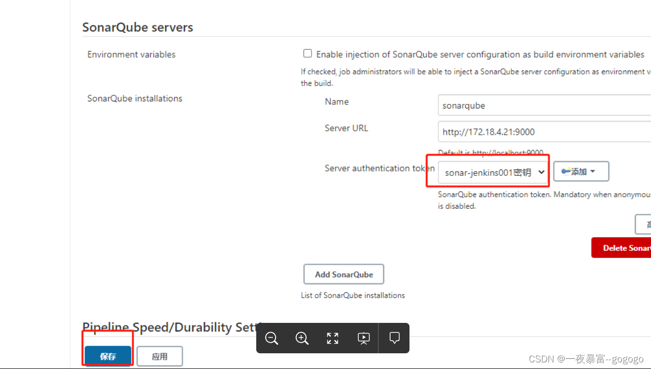The width and height of the screenshot is (651, 369).
Task: Click the Environment variables label
Action: 131,54
